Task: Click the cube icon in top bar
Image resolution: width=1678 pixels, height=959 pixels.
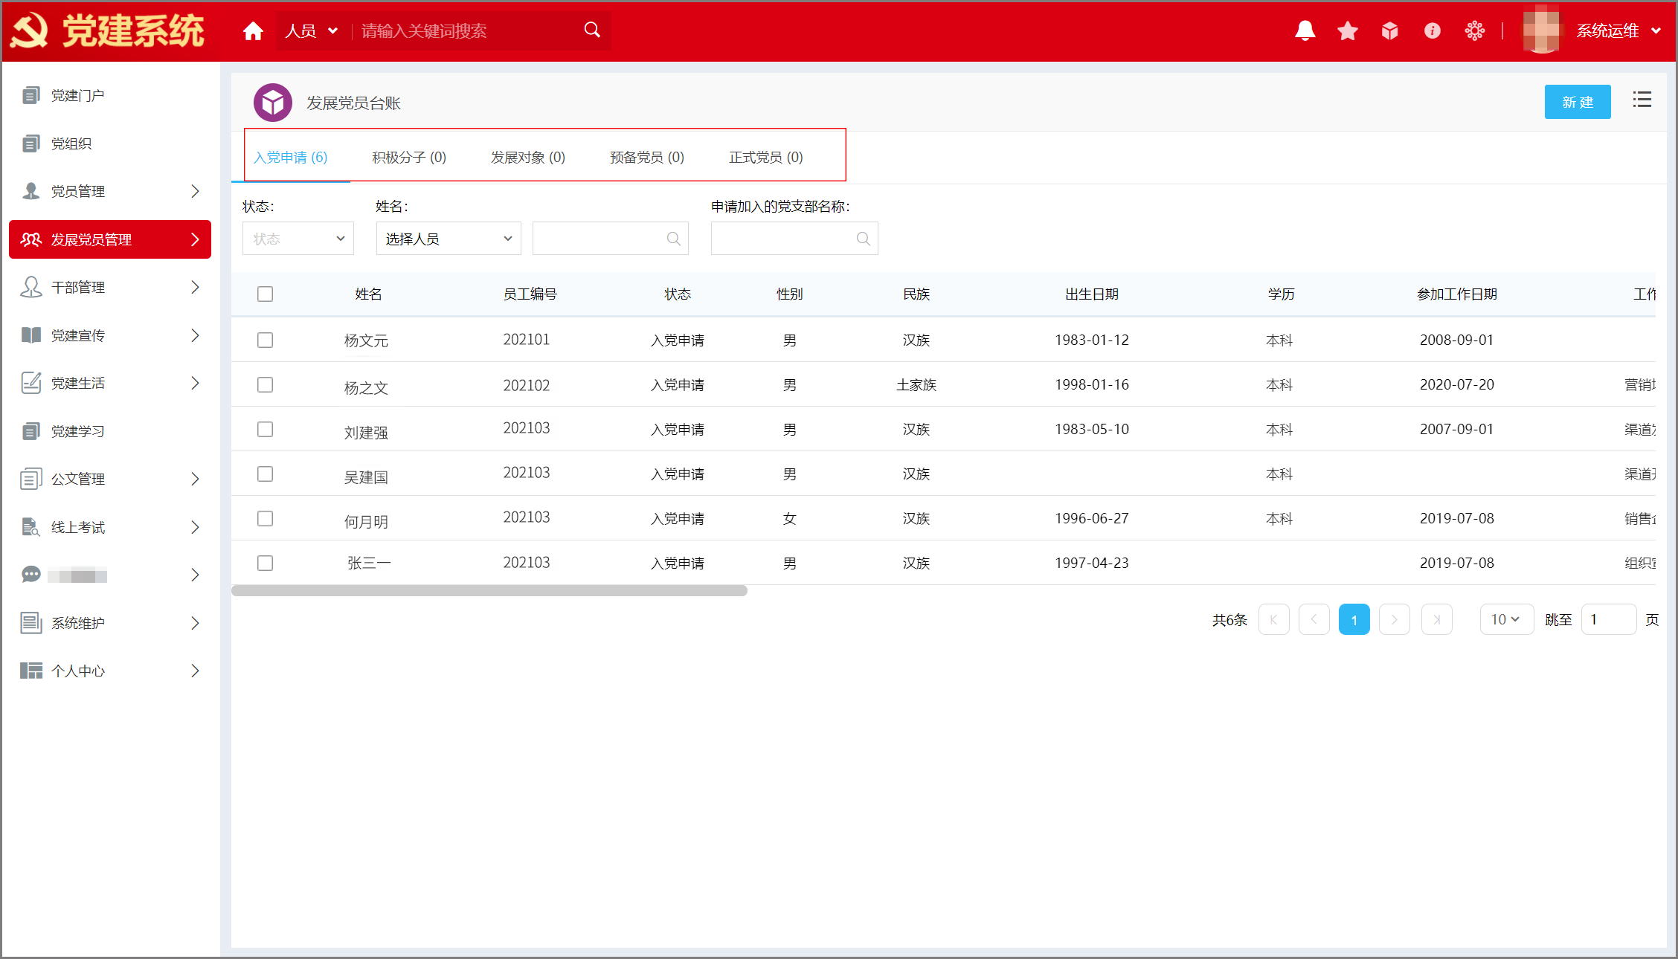Action: (x=1389, y=30)
